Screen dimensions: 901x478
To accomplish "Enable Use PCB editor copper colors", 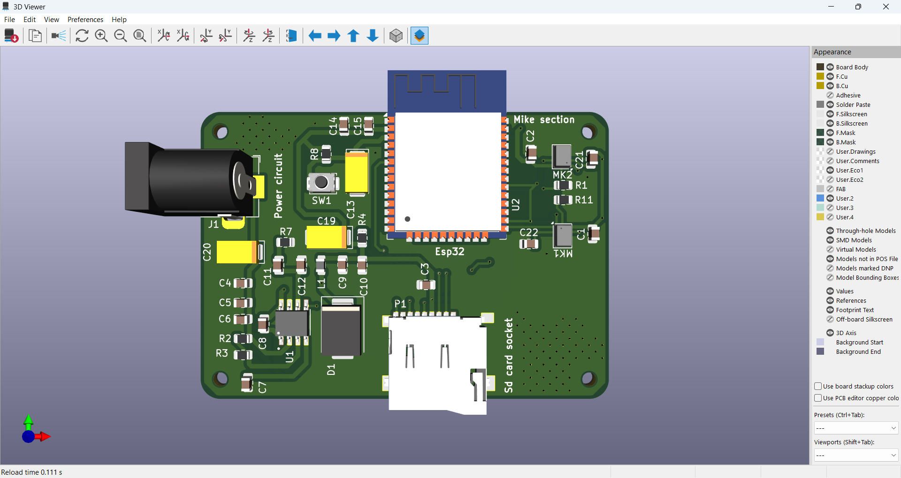I will (x=818, y=398).
